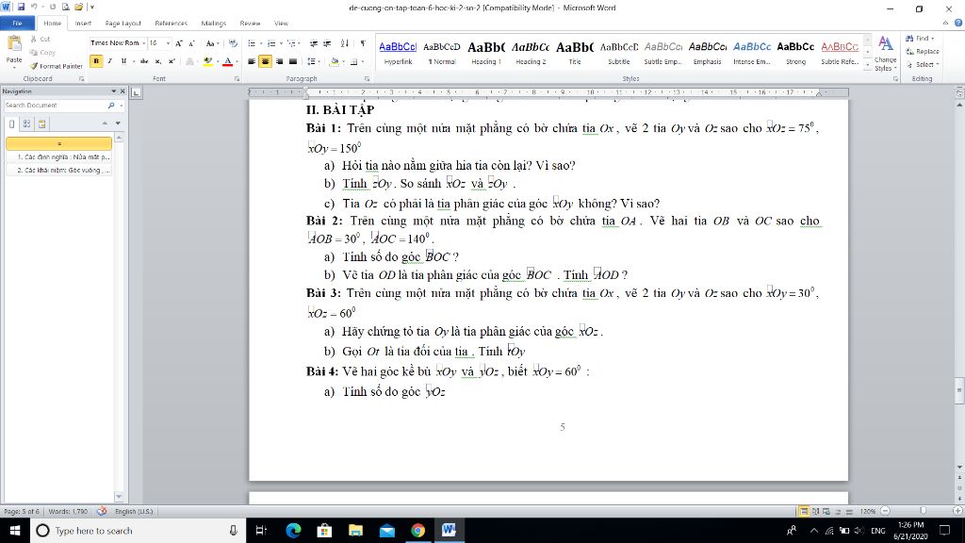965x543 pixels.
Task: Click the zoom slider handle
Action: click(x=923, y=511)
